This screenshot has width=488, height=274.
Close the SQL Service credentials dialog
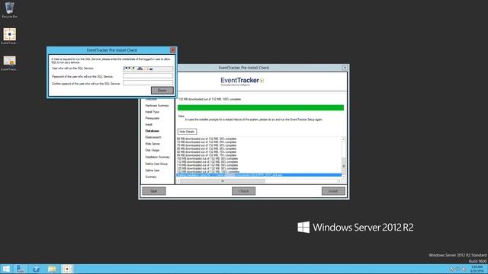(173, 50)
